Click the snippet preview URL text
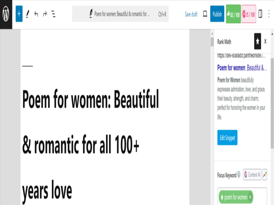Screen dimensions: 274x205 pyautogui.click(x=241, y=55)
